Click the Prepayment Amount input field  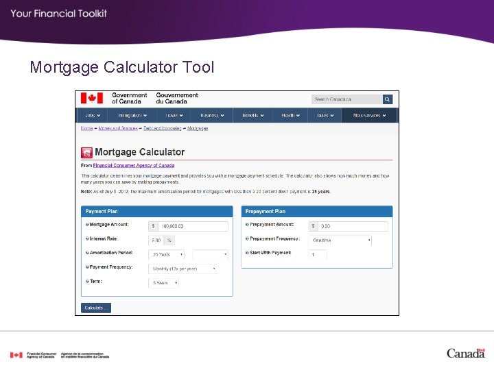coord(353,226)
